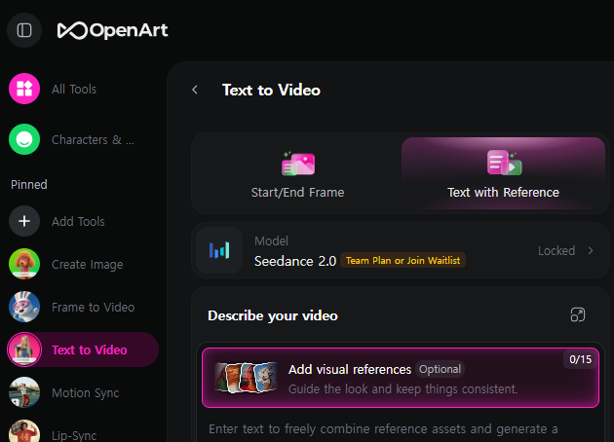Click the OpenArt logo
614x442 pixels.
tap(113, 30)
